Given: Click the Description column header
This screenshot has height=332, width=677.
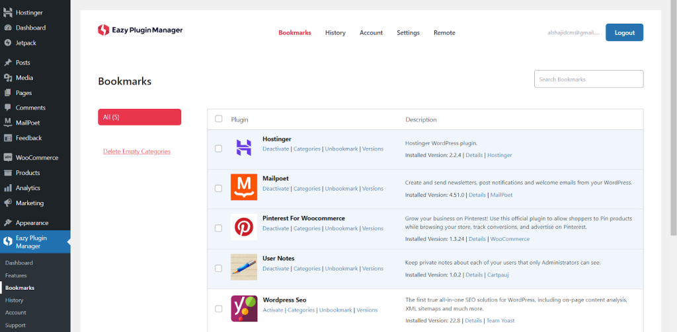Looking at the screenshot, I should click(421, 119).
